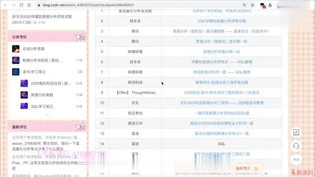This screenshot has height=177, width=315.
Task: Open row 11 link 一道阿里数据分析岗的秋招SQL题
Action: 221,113
